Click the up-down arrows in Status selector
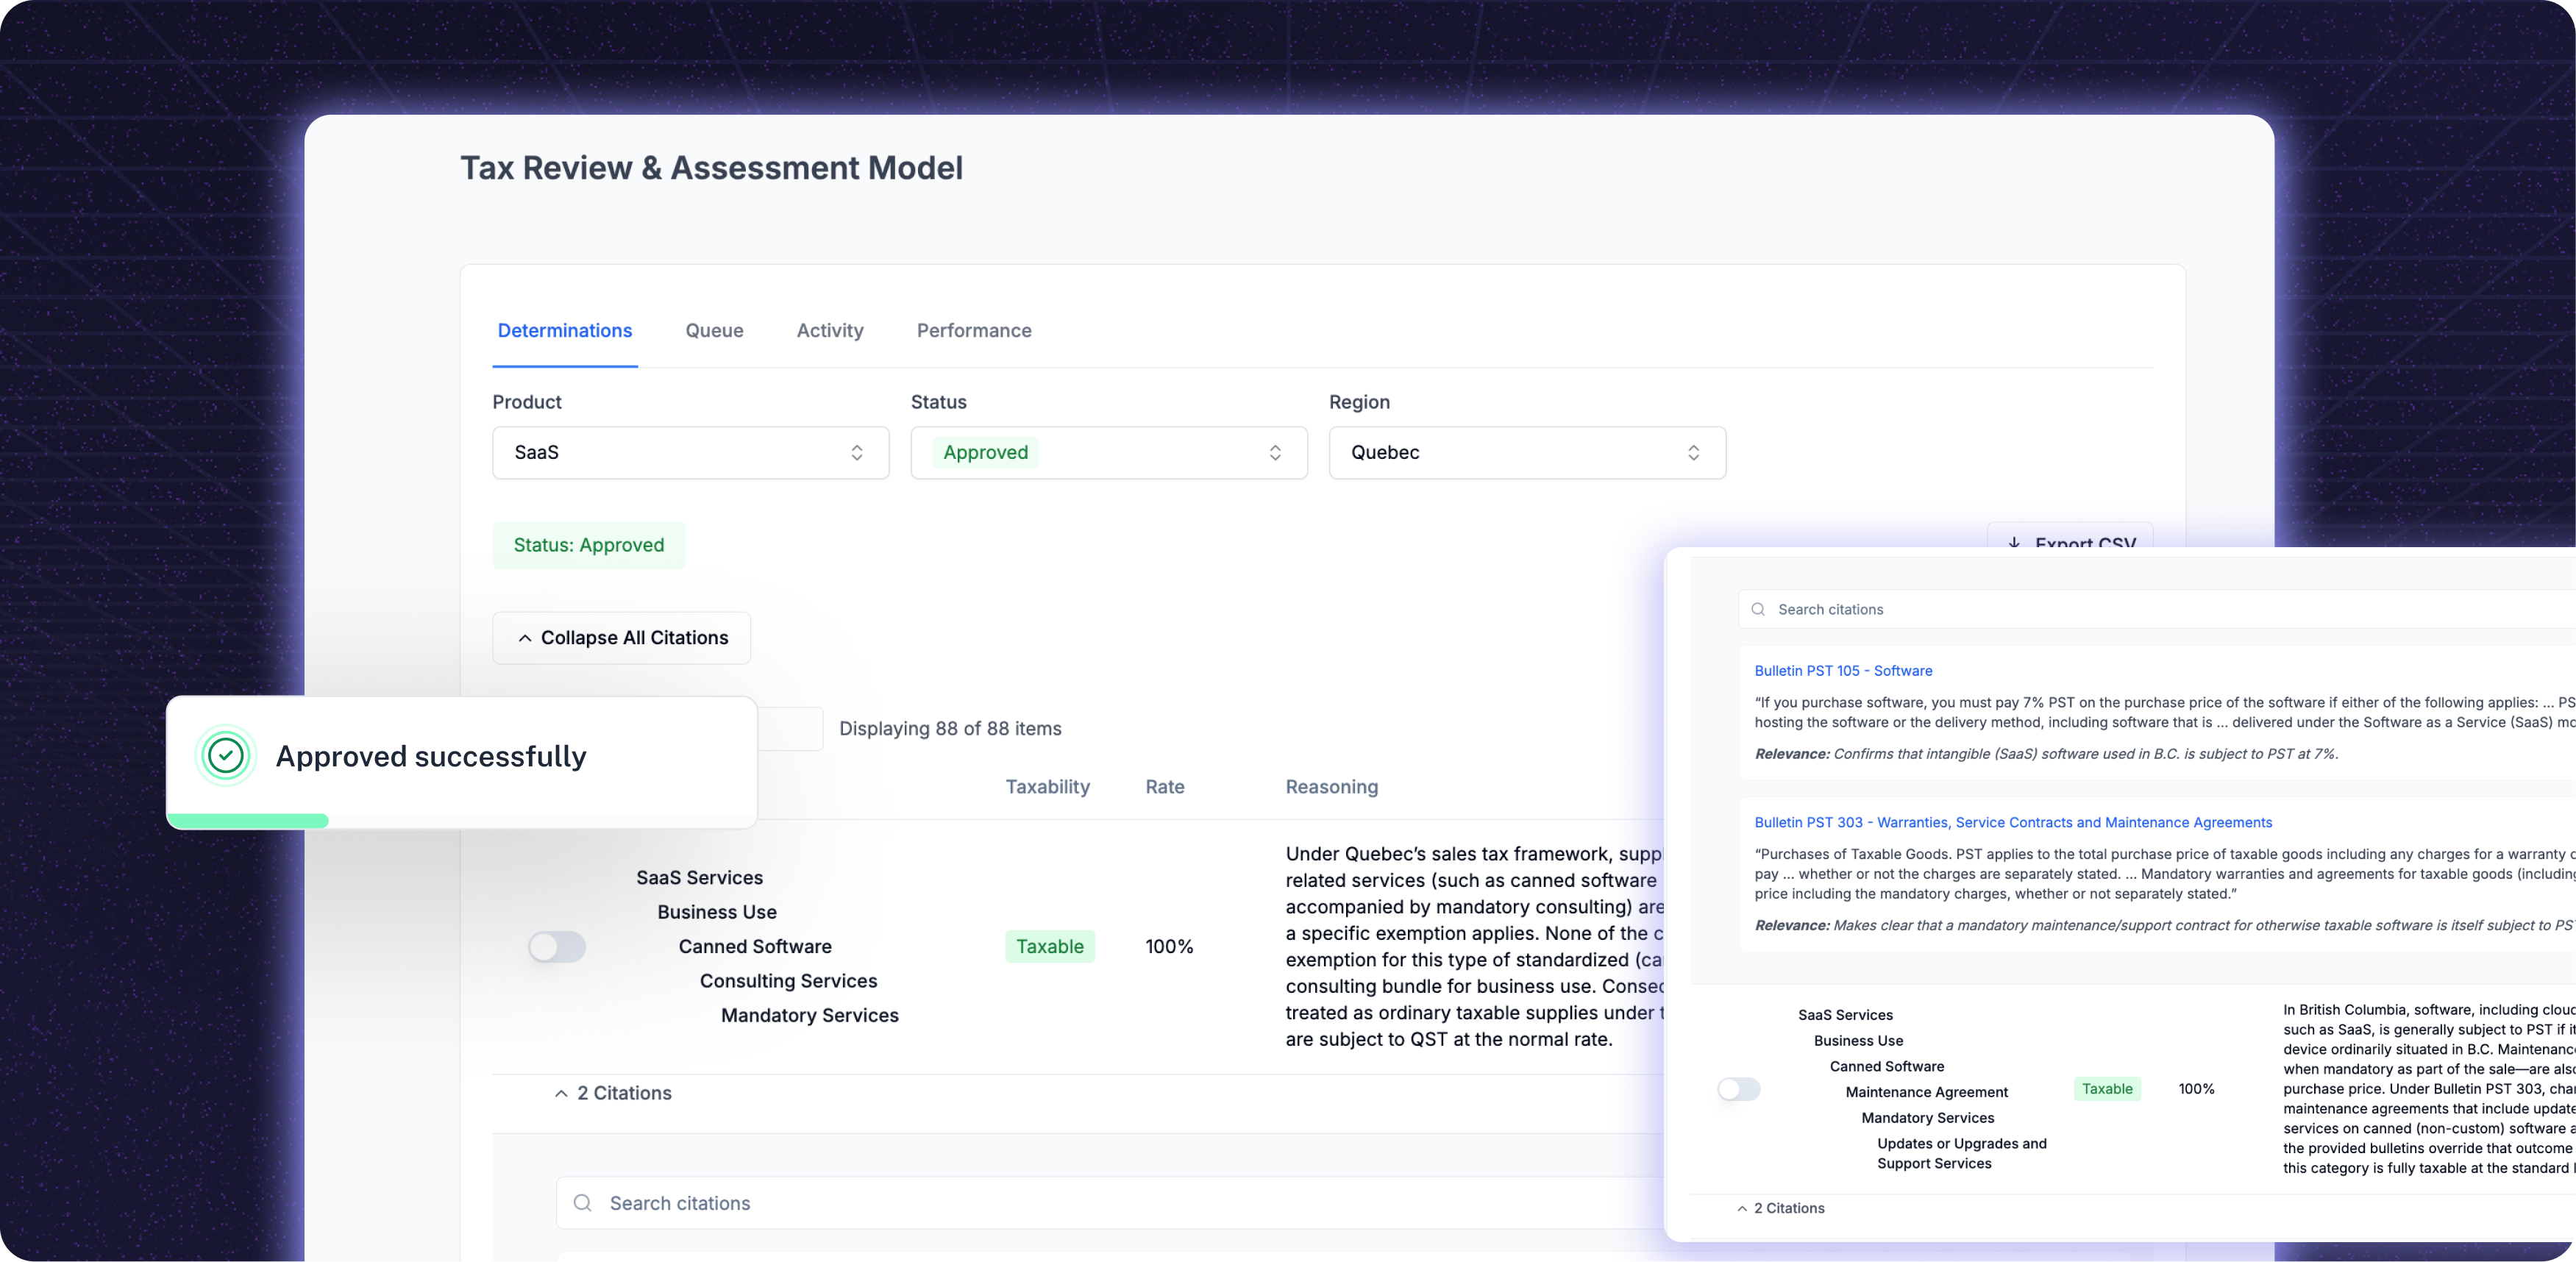This screenshot has height=1262, width=2576. point(1275,453)
